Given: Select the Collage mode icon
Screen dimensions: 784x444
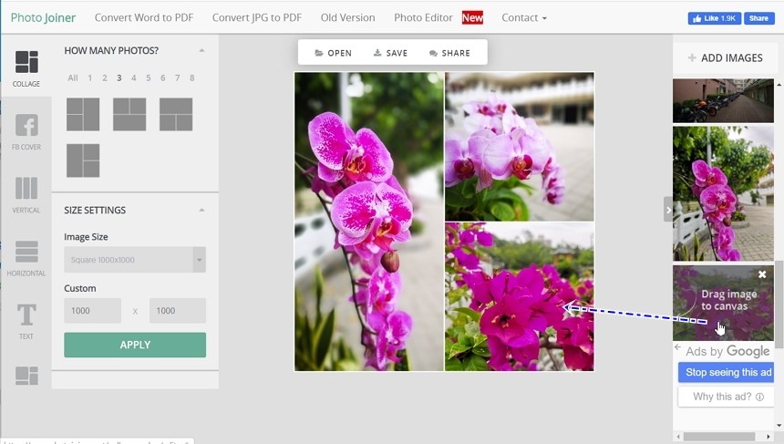Looking at the screenshot, I should coord(26,67).
